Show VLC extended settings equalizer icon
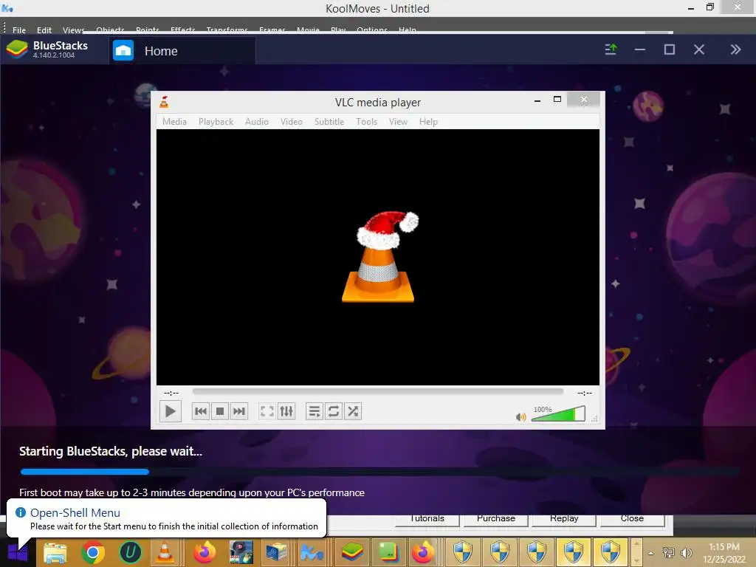Viewport: 756px width, 567px height. (286, 411)
